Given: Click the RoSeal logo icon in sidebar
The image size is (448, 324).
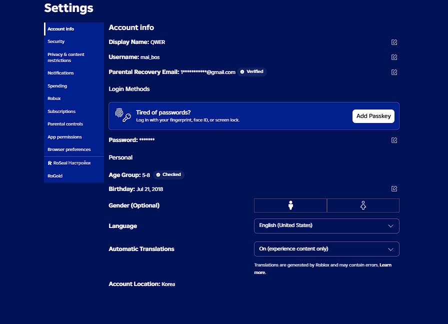Looking at the screenshot, I should 49,163.
